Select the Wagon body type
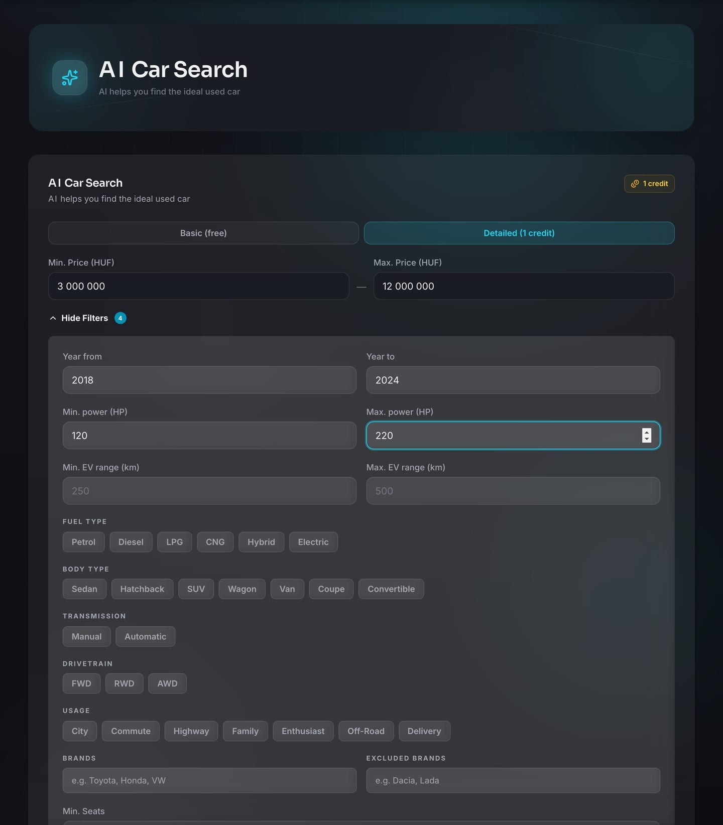This screenshot has height=825, width=723. pos(242,589)
